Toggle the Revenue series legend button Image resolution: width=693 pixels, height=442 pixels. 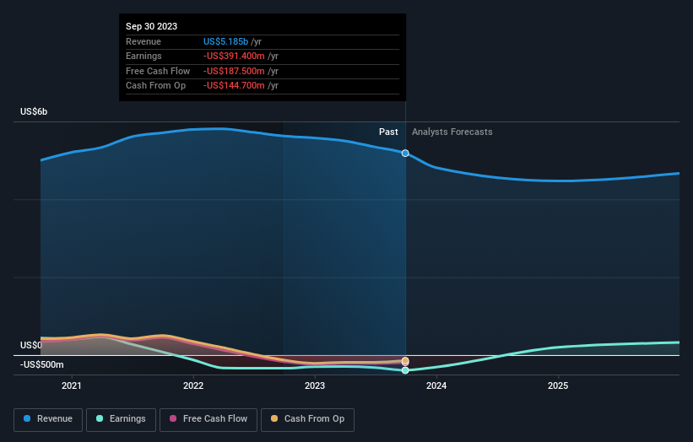[x=48, y=419]
